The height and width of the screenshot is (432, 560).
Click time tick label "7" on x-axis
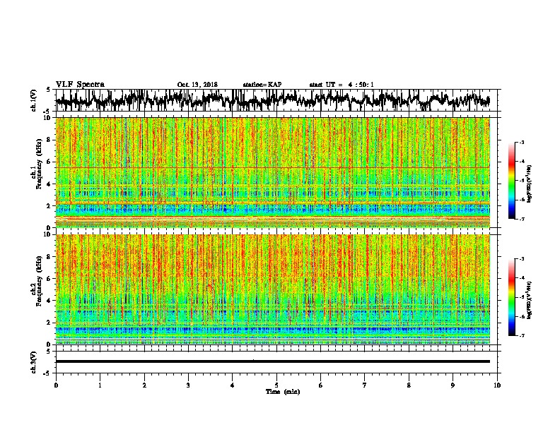click(365, 385)
